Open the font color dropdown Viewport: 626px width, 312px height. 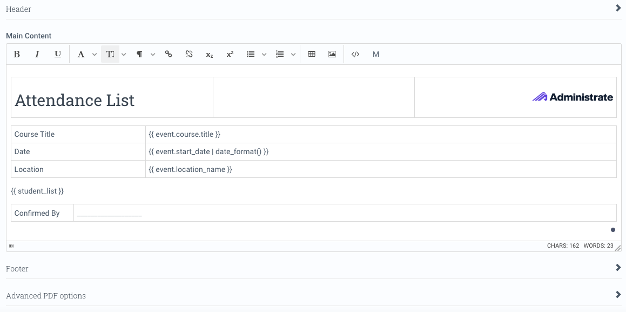tap(95, 54)
